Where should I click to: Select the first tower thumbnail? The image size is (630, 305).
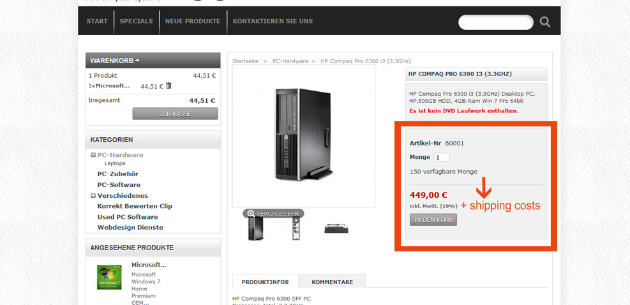tap(255, 229)
